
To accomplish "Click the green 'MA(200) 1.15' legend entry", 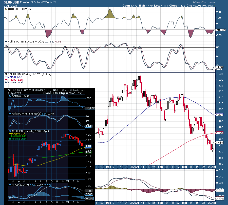I will pos(17,136).
